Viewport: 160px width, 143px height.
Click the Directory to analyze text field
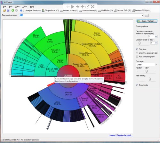(x=81, y=15)
